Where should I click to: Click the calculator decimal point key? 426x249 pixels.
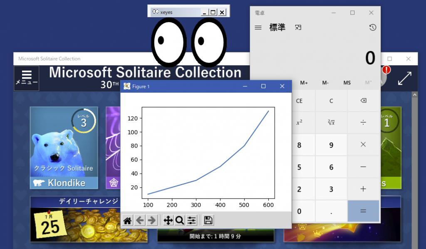point(331,211)
